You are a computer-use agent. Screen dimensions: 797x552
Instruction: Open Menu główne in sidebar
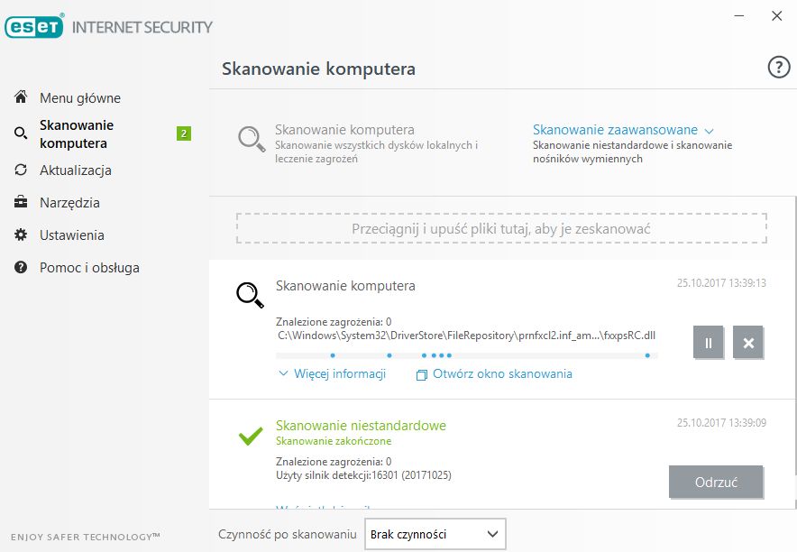pos(79,98)
